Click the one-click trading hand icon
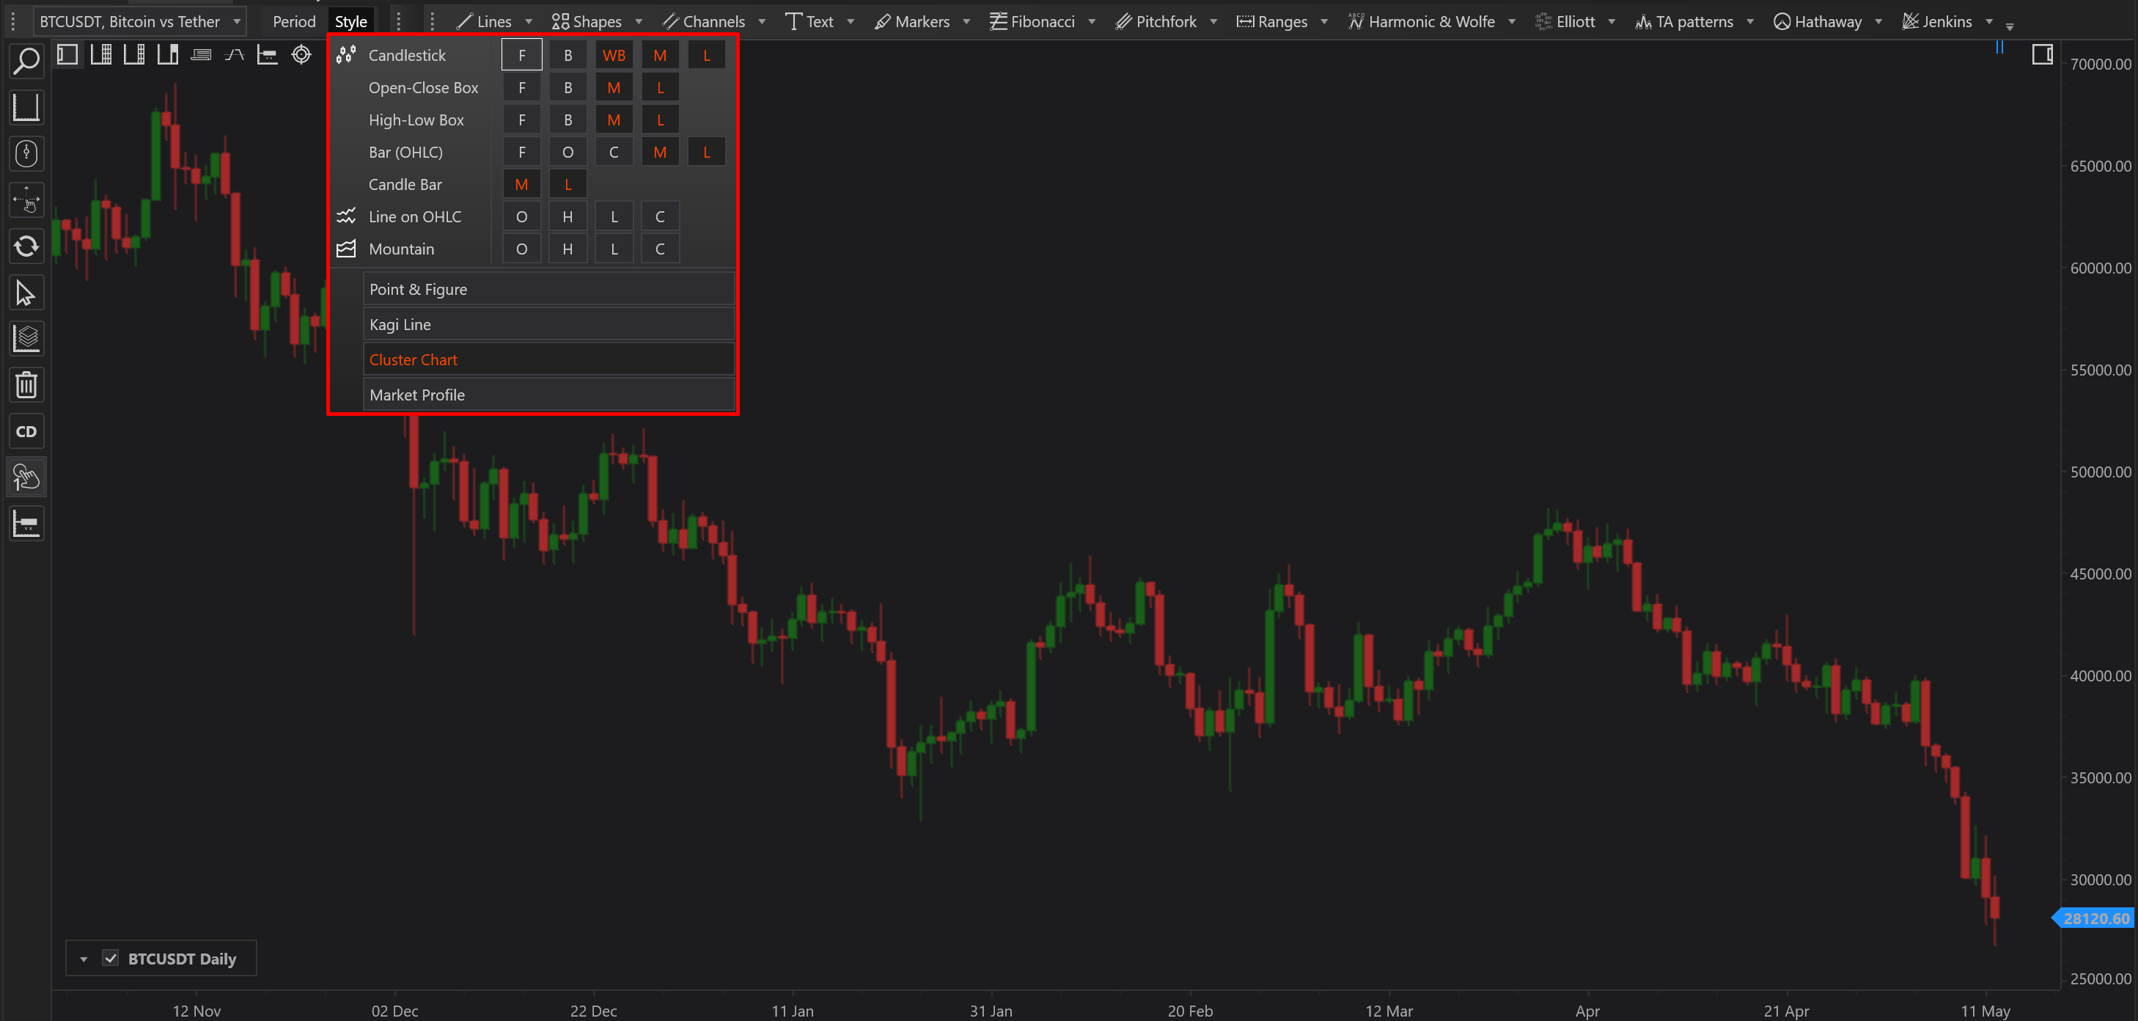 (26, 477)
